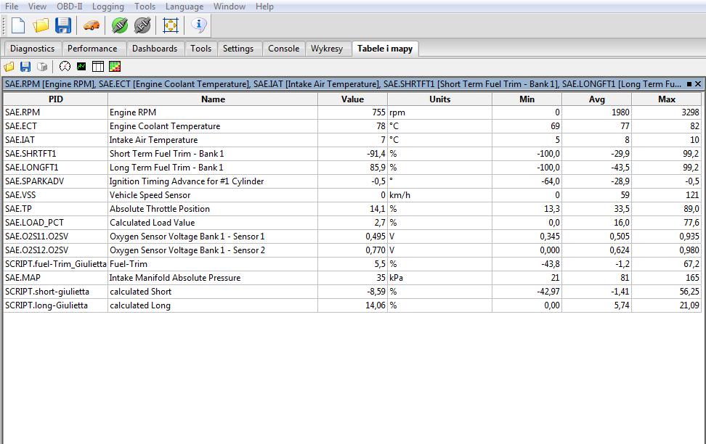Switch to the Diagnostics tab
This screenshot has width=706, height=444.
tap(33, 49)
